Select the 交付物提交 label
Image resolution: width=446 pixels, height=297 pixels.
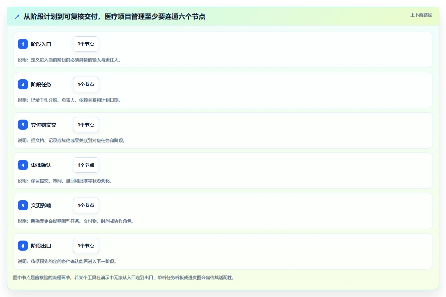(44, 125)
